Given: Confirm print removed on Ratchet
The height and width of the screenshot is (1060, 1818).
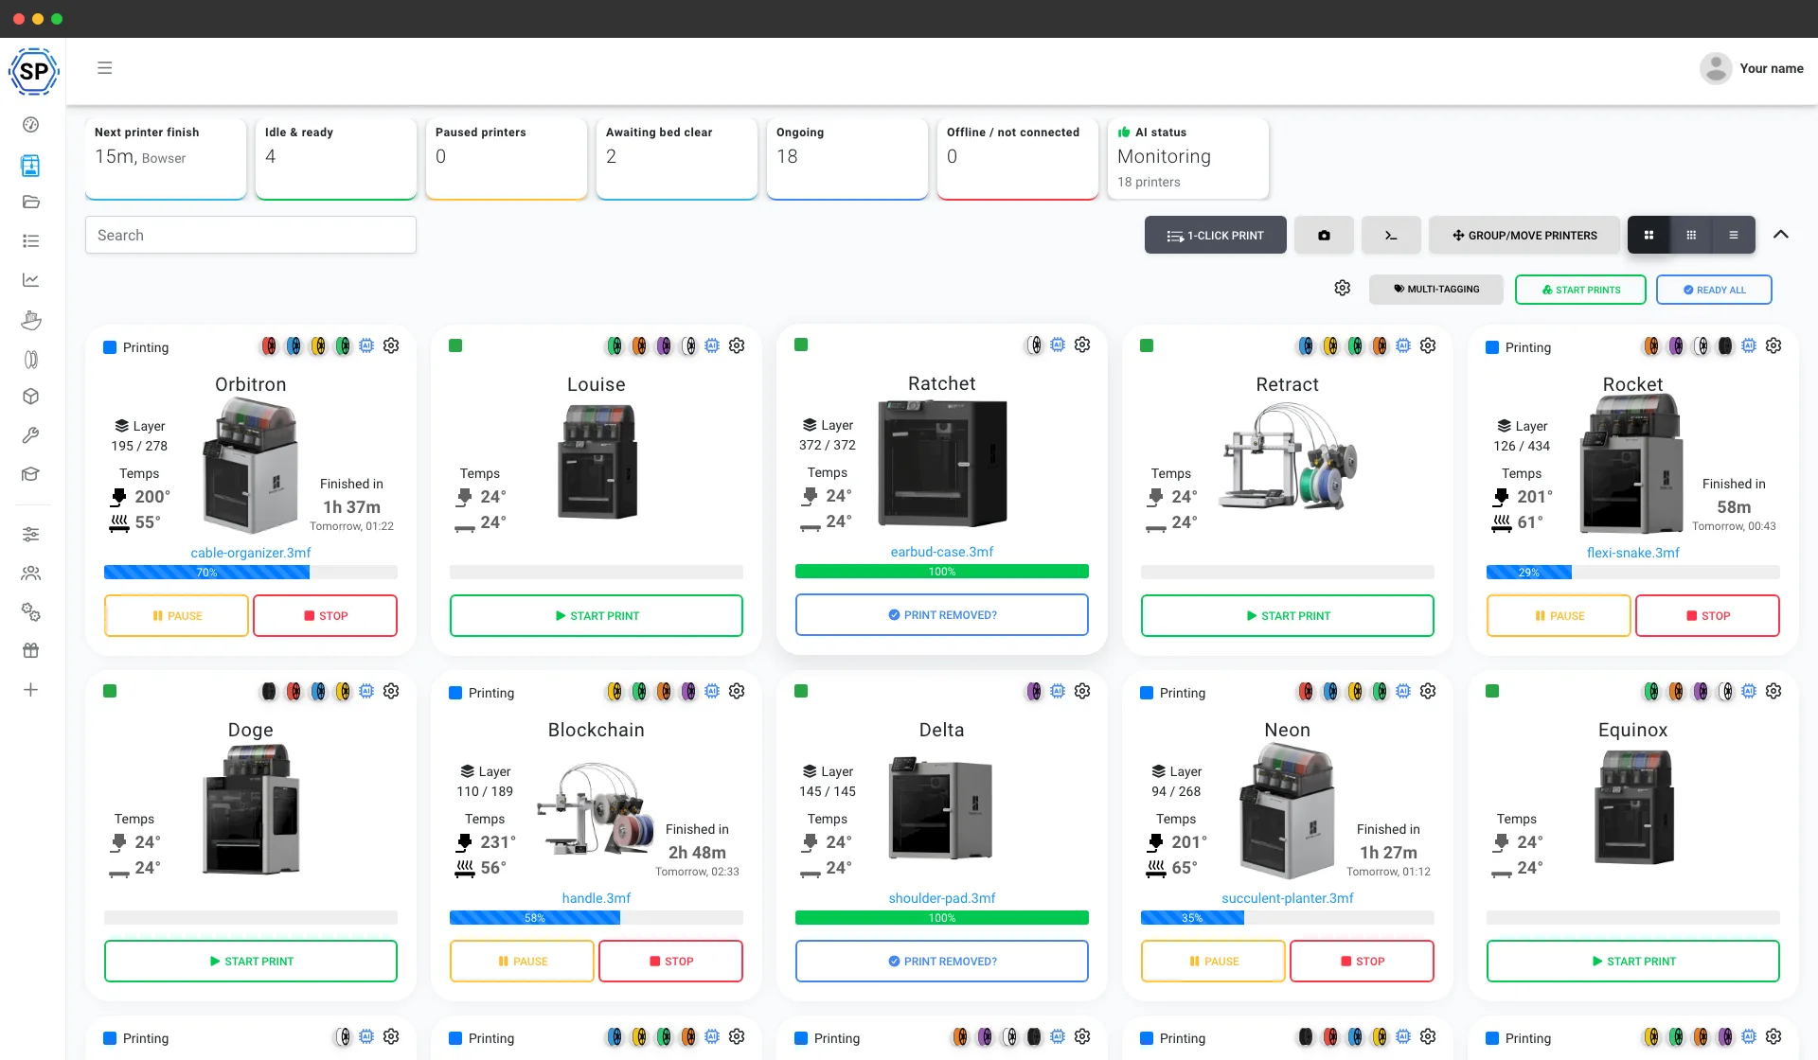Looking at the screenshot, I should click(942, 614).
